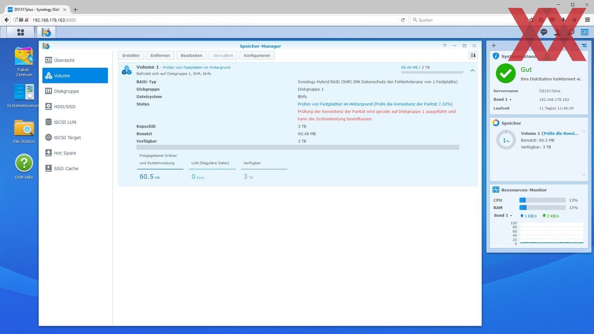Collapse the Volume 1 details chevron
The image size is (594, 334).
pyautogui.click(x=472, y=70)
